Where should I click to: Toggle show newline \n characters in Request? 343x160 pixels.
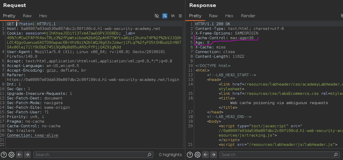click(173, 16)
